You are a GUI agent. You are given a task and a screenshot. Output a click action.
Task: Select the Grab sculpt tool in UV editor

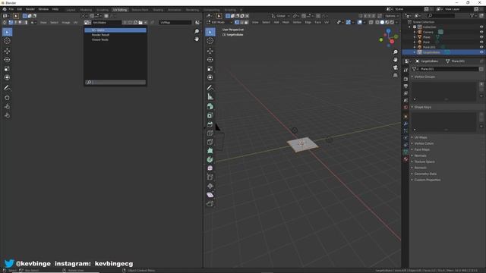coord(7,98)
